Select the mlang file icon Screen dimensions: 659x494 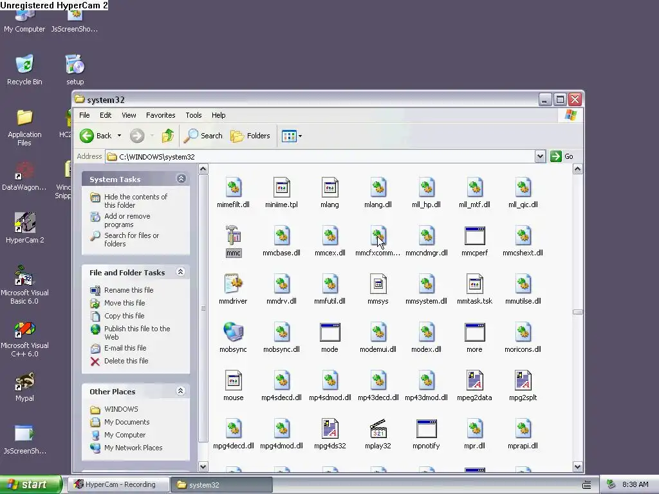pos(330,188)
